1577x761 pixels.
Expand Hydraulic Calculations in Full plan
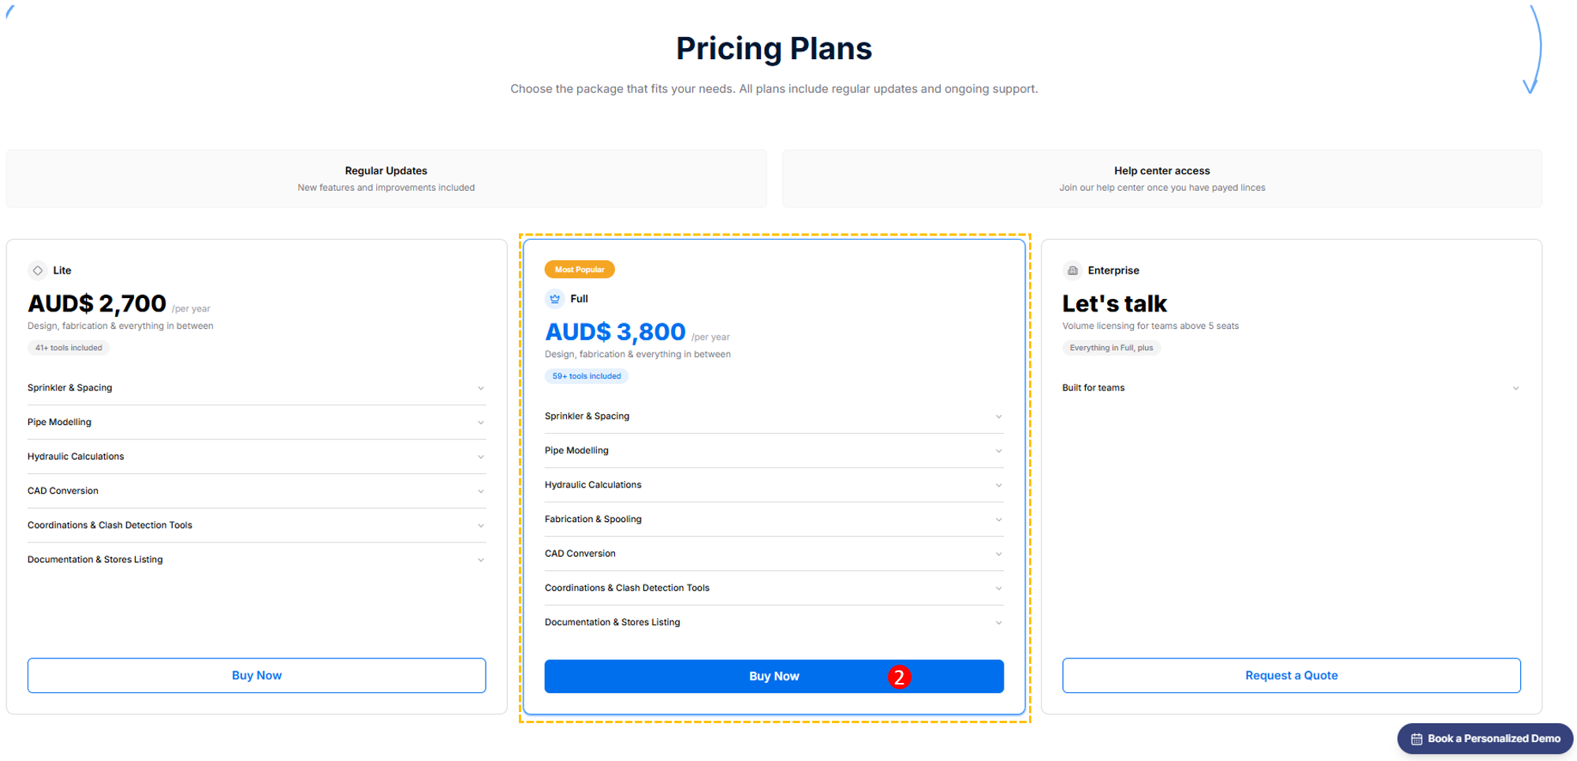coord(774,485)
